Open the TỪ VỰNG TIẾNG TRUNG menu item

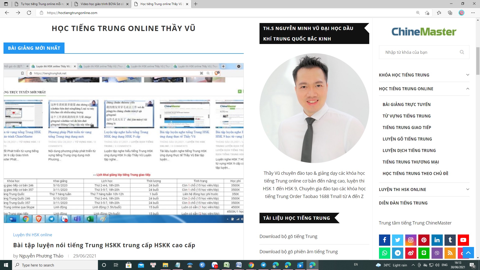coord(406,116)
